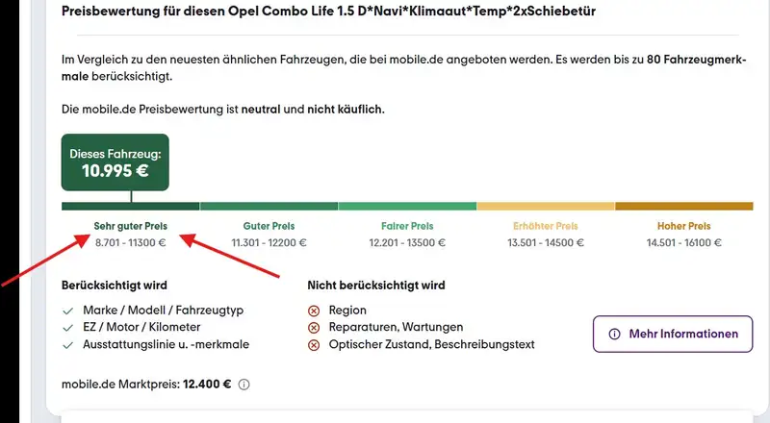The width and height of the screenshot is (770, 423).
Task: Click the info icon inside Mehr Informationen
Action: [614, 335]
